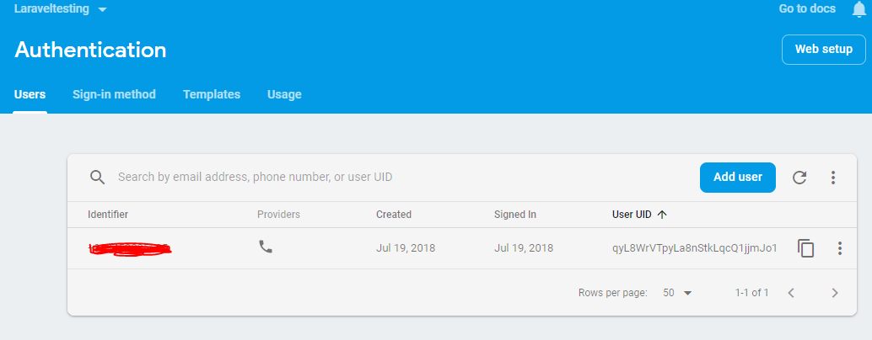Toggle User UID sort arrow
The height and width of the screenshot is (340, 872).
tap(662, 215)
